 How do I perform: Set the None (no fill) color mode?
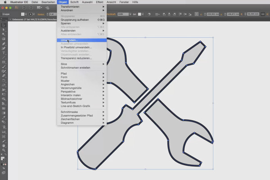coord(5,165)
